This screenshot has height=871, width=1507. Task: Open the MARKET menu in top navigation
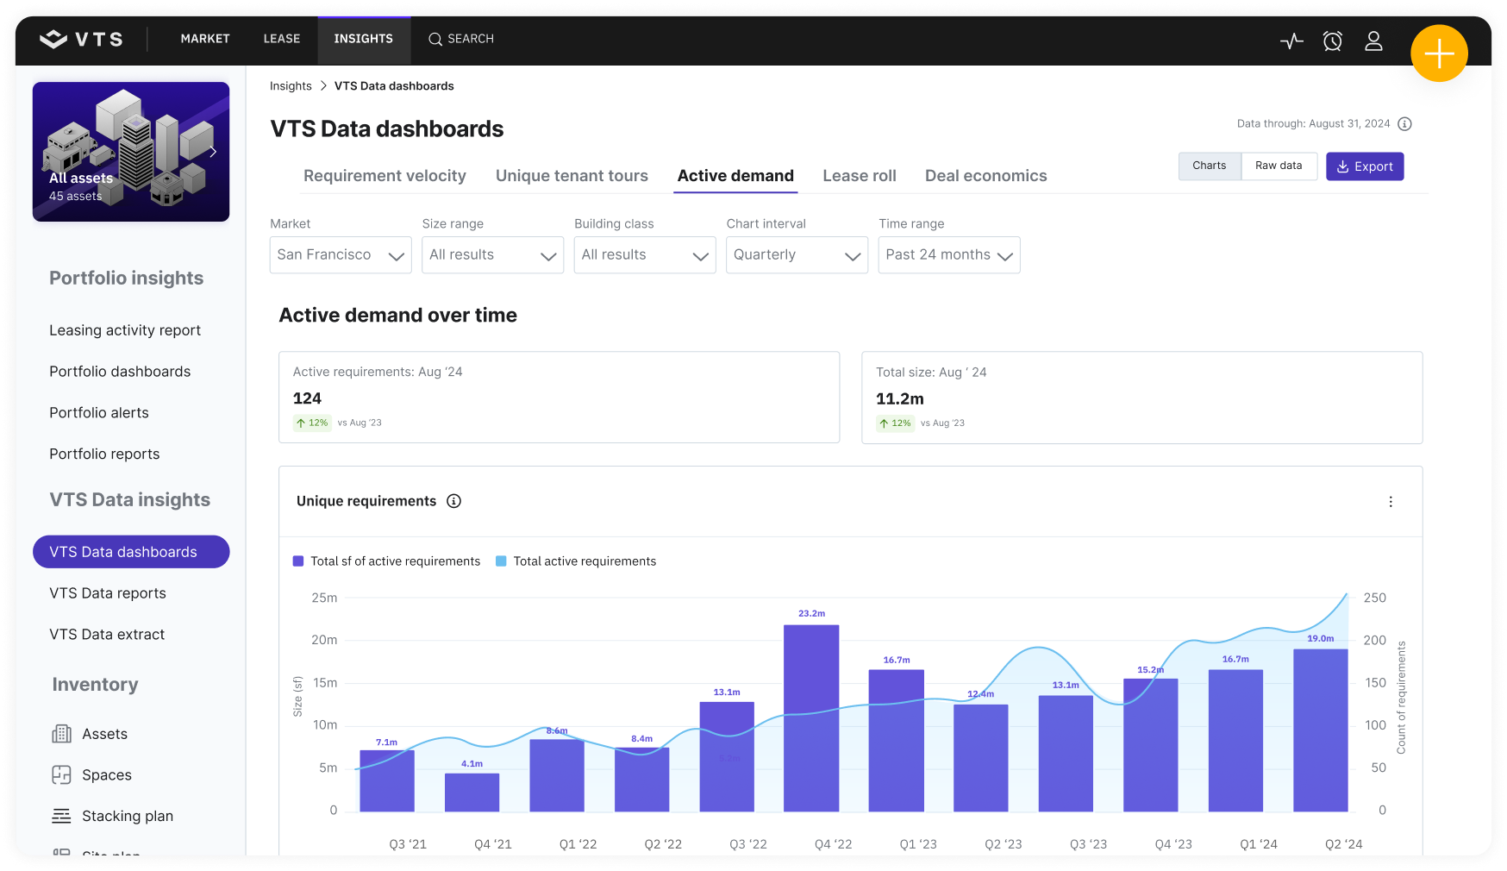(x=205, y=39)
